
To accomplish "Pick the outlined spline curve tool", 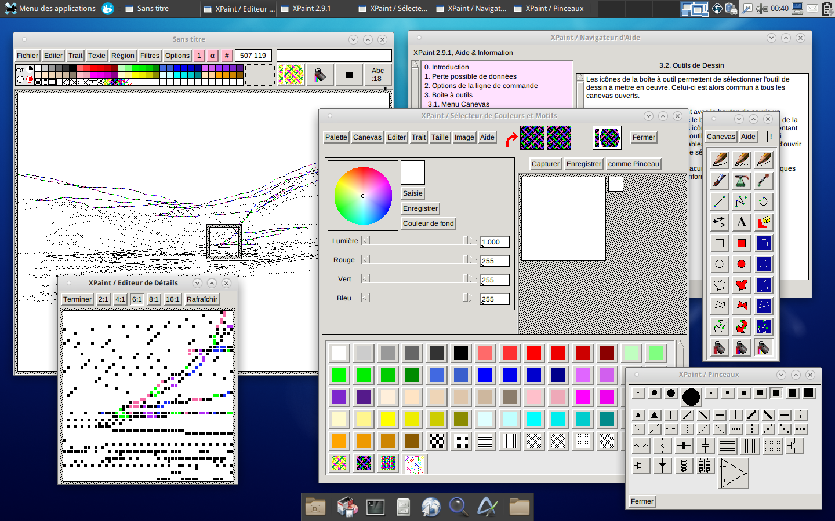I will tap(720, 326).
